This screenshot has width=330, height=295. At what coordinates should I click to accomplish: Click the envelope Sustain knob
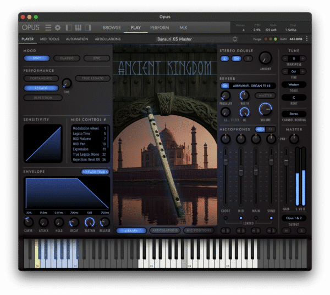pos(90,223)
